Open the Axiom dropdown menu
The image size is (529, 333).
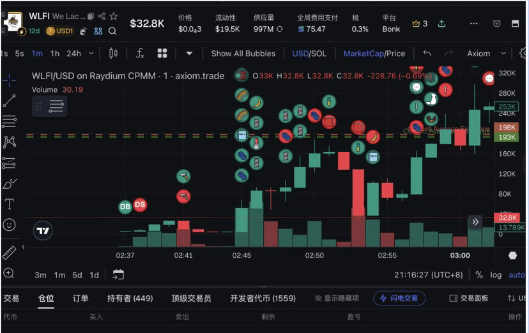[x=484, y=53]
